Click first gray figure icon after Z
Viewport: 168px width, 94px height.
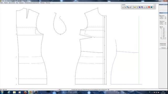pyautogui.click(x=144, y=7)
